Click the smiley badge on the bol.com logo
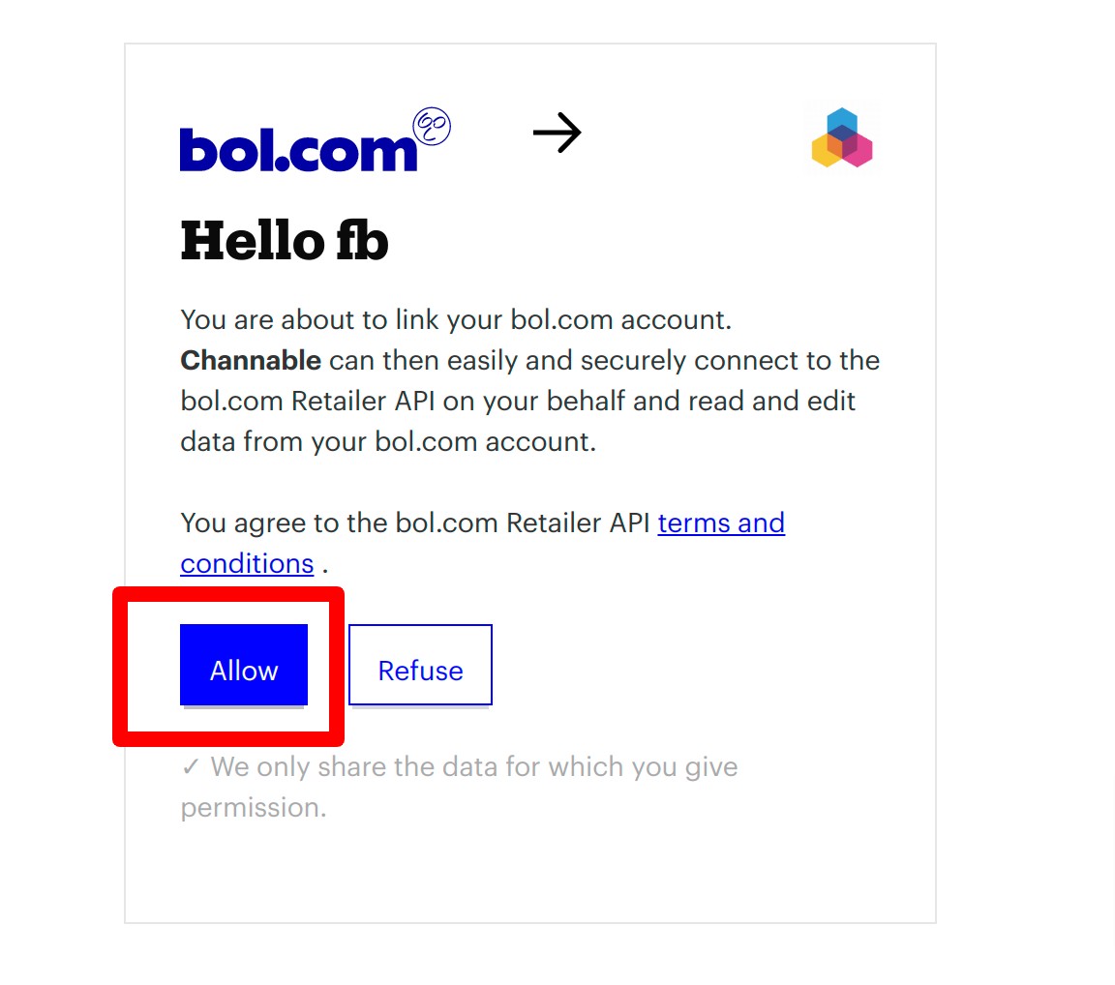Screen dimensions: 1115x985 pos(432,127)
